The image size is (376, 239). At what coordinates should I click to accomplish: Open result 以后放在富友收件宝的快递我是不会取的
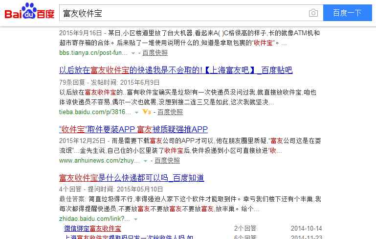pyautogui.click(x=176, y=70)
